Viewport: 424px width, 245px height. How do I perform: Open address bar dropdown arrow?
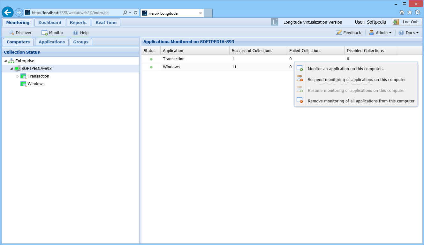click(x=130, y=13)
